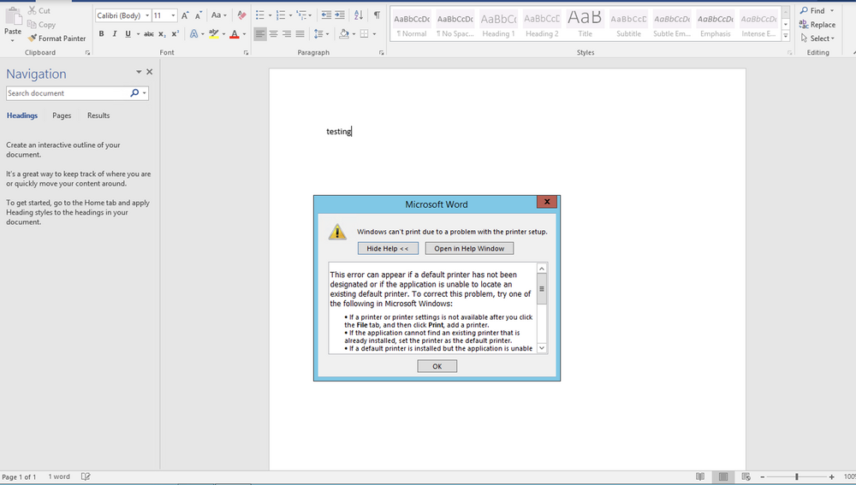
Task: Align text right
Action: (x=287, y=34)
